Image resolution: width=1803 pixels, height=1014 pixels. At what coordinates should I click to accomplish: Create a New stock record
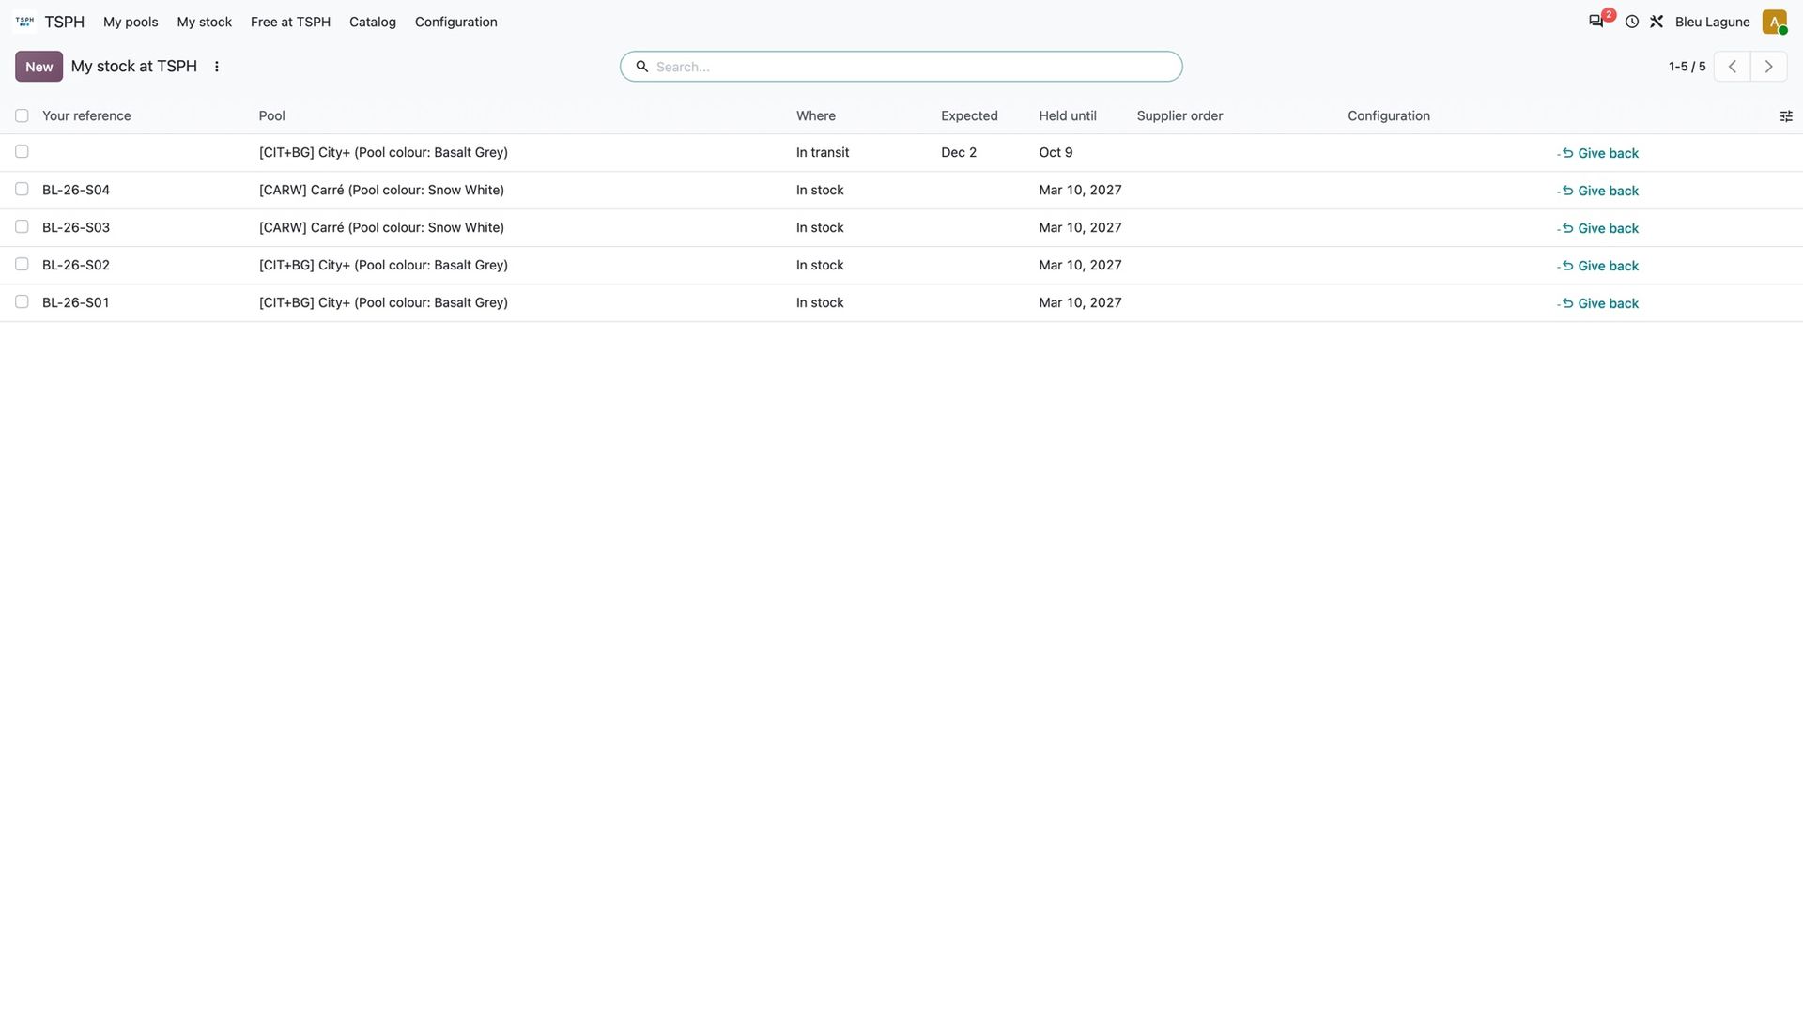click(x=39, y=67)
